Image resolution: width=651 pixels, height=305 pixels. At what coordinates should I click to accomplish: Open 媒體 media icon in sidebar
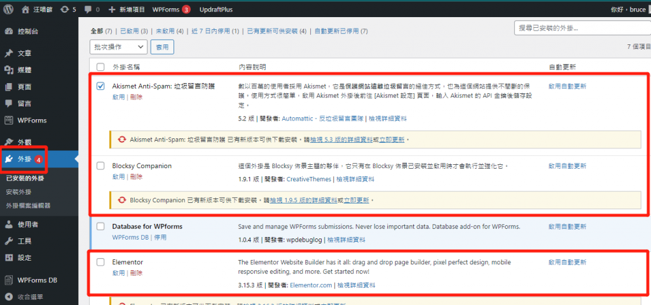pos(9,70)
